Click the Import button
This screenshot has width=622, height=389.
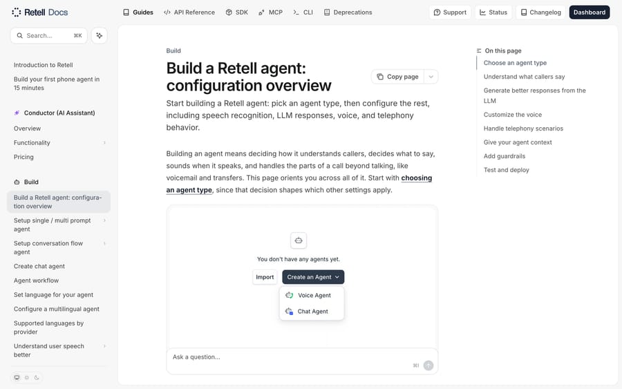tap(265, 277)
